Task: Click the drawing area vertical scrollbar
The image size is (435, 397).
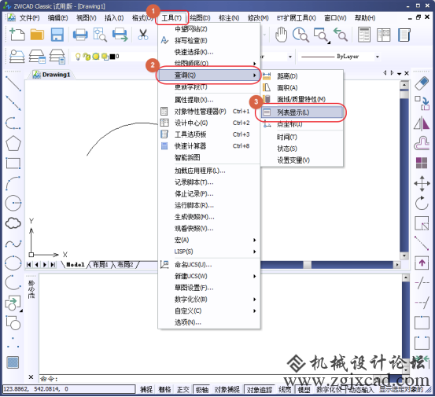Action: 404,171
